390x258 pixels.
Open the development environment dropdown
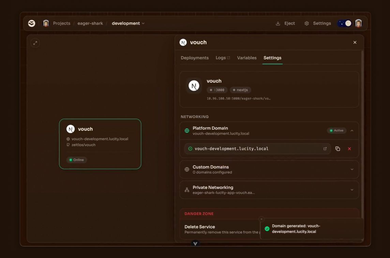(128, 23)
